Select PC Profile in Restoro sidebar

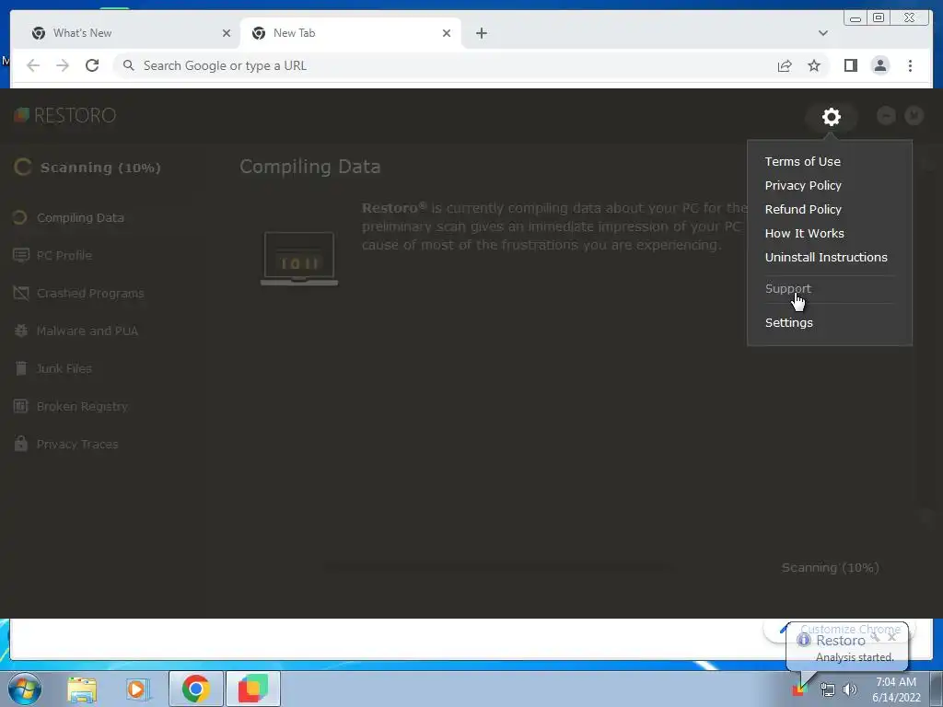click(64, 256)
